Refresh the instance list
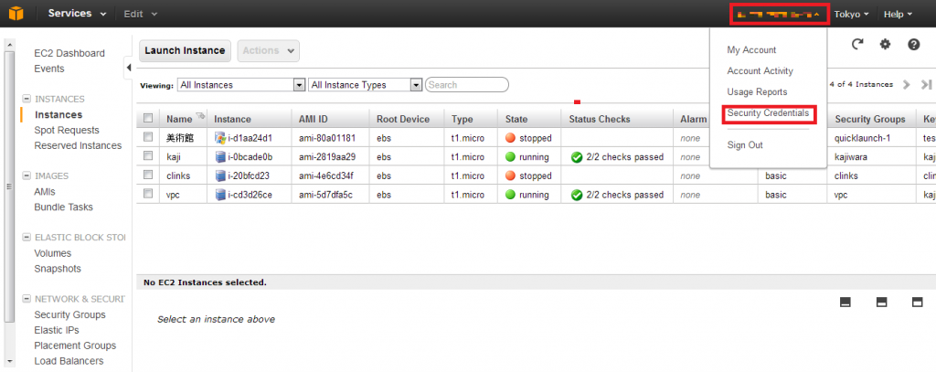The width and height of the screenshot is (936, 372). (x=857, y=44)
